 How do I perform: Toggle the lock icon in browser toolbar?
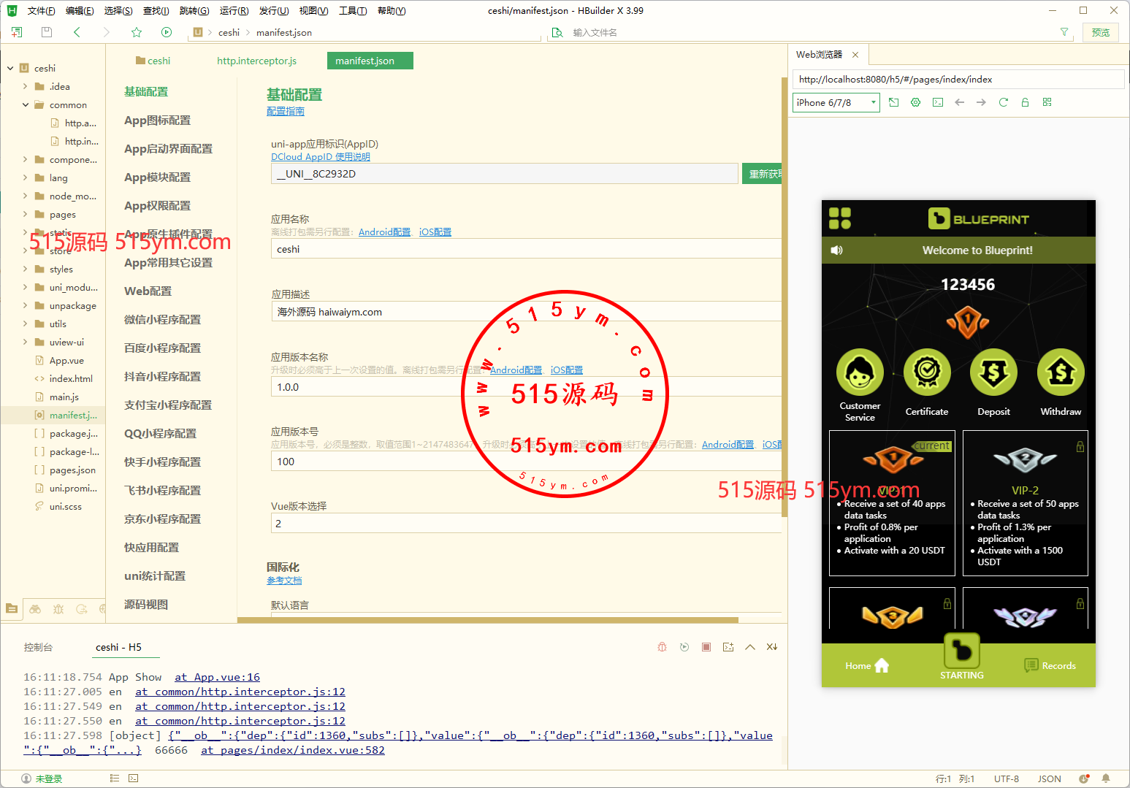[1025, 102]
